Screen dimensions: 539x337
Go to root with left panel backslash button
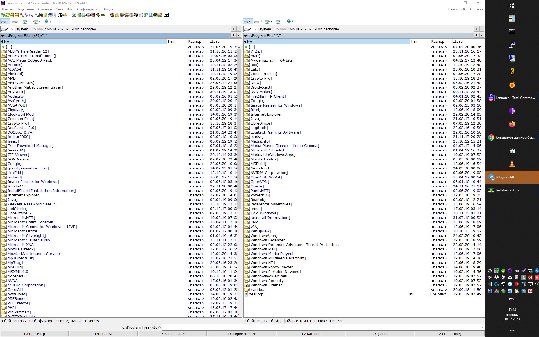tap(233, 29)
